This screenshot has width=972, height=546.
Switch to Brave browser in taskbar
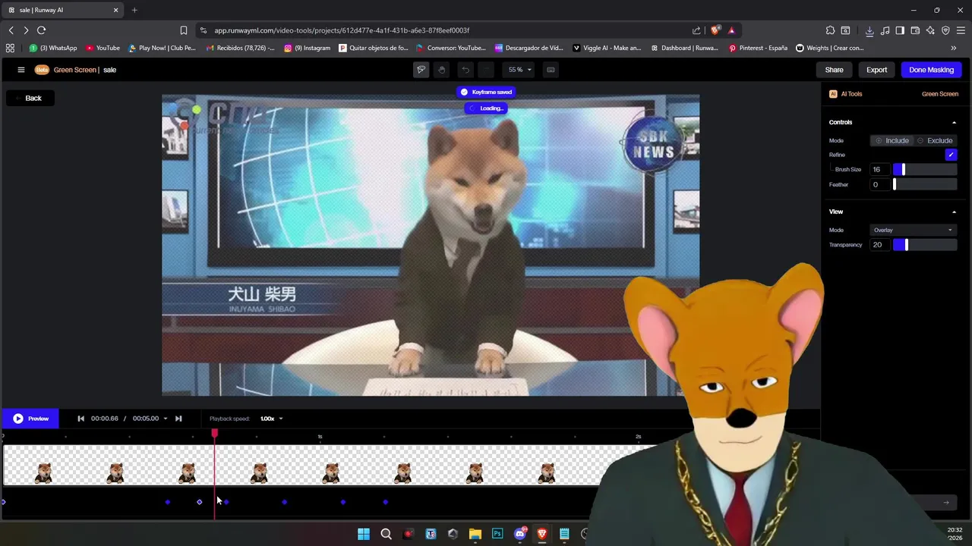point(542,534)
